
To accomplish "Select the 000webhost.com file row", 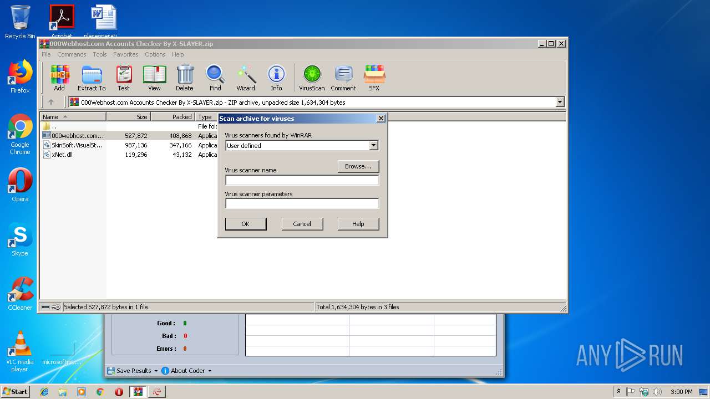I will pos(129,136).
